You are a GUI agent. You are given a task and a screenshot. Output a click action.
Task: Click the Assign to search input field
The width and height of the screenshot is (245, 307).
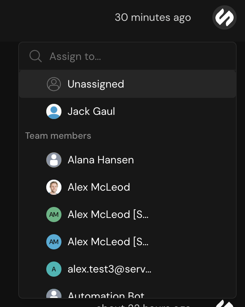(x=114, y=56)
